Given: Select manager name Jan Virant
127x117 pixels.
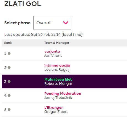Looking at the screenshot, I should [53, 56].
